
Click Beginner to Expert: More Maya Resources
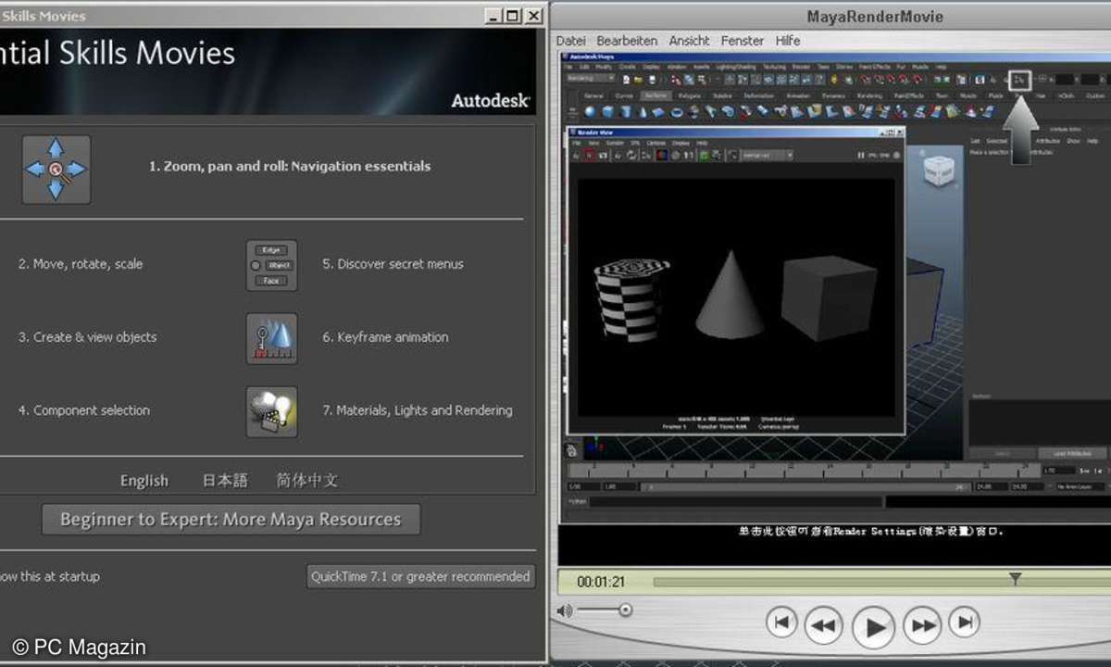(231, 520)
